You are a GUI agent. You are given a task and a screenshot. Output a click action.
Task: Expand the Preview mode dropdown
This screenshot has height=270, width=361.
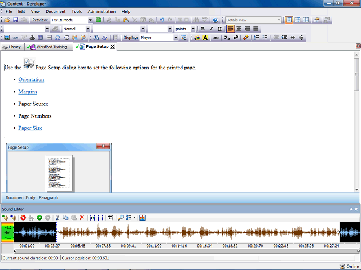point(90,20)
